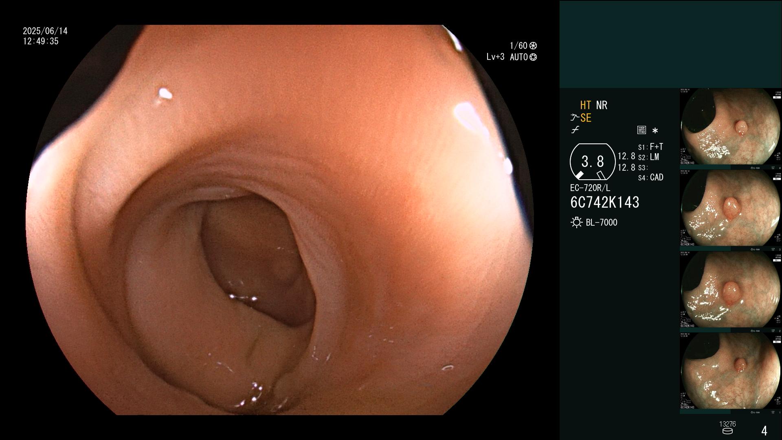Viewport: 782px width, 440px height.
Task: Click the remaining capacity value 13276
Action: pyautogui.click(x=727, y=424)
